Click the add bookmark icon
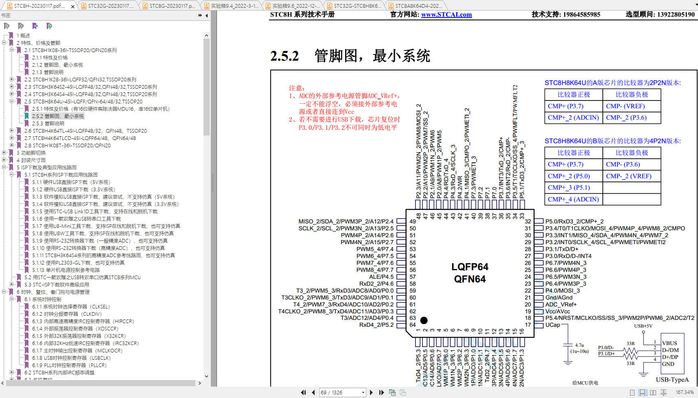The image size is (698, 398). (x=21, y=26)
